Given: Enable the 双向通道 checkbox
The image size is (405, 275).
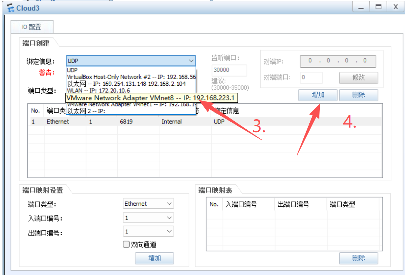Looking at the screenshot, I should (x=126, y=244).
